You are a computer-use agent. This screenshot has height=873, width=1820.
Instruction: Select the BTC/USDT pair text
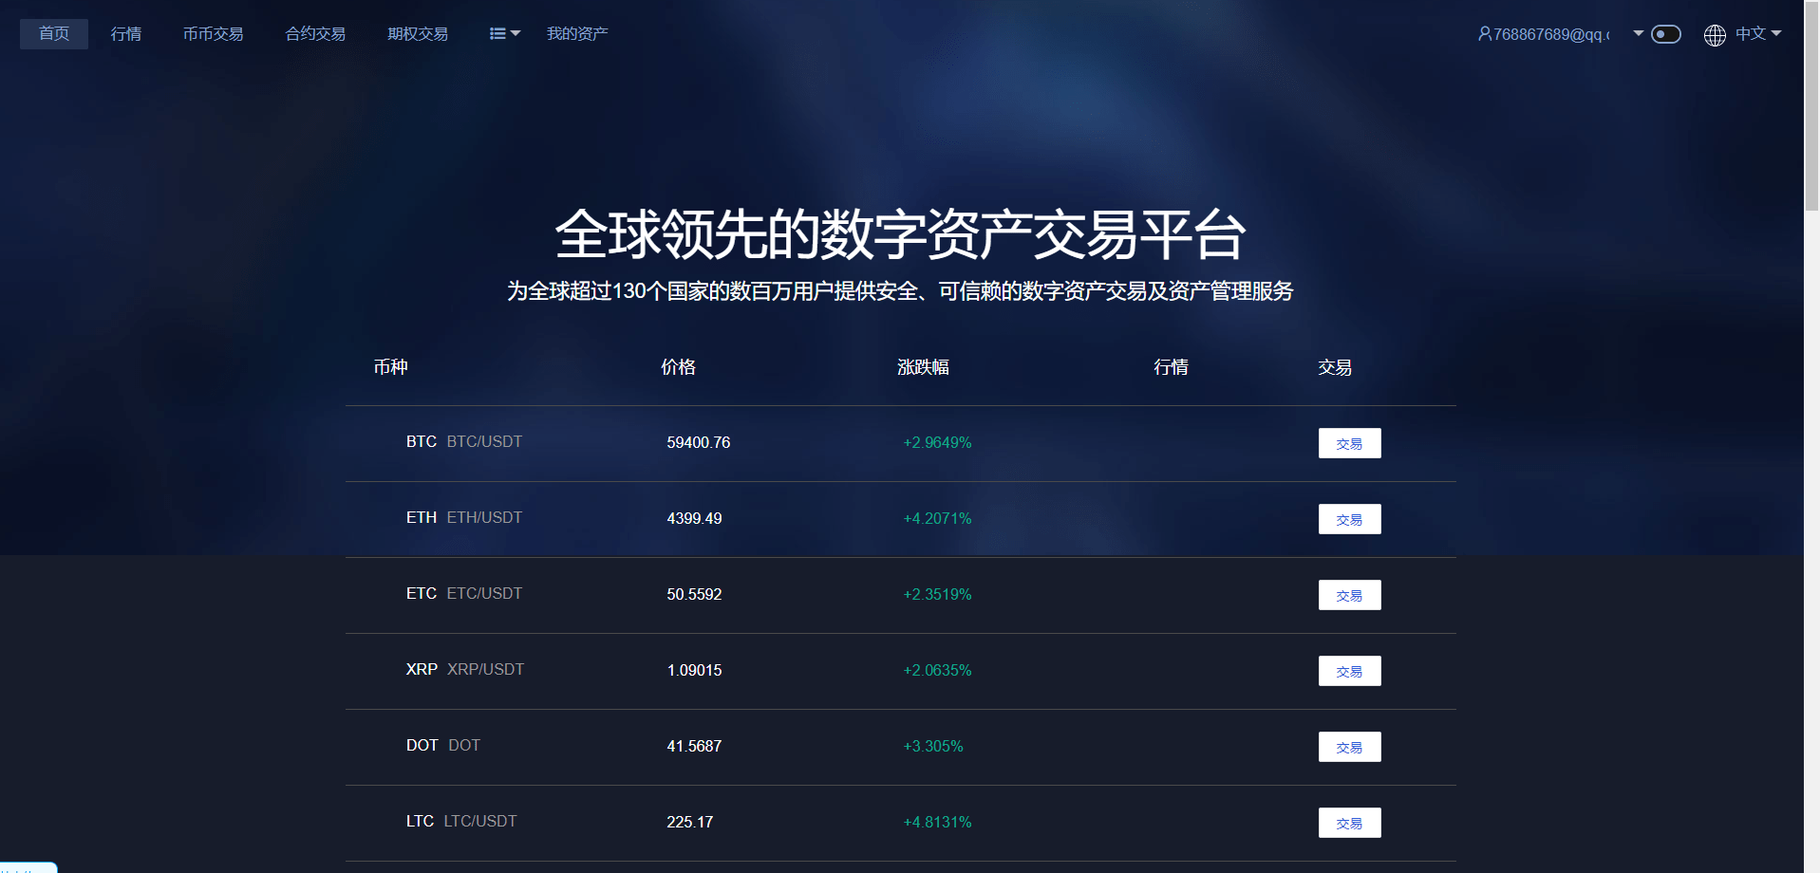click(484, 442)
